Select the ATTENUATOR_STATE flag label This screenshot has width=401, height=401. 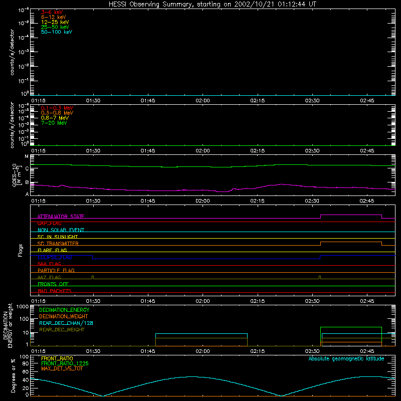click(61, 217)
